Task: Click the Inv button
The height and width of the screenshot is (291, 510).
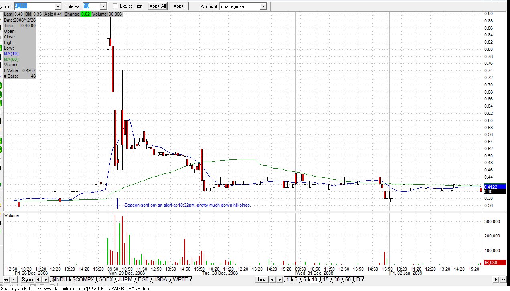Action: tap(262, 280)
